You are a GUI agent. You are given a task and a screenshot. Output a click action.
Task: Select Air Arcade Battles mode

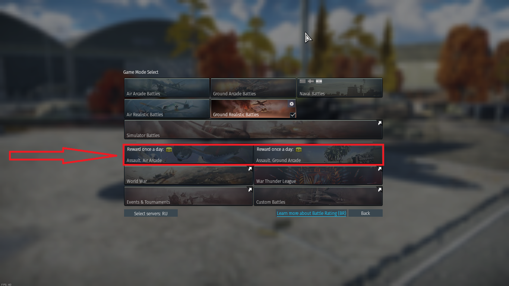pos(167,88)
